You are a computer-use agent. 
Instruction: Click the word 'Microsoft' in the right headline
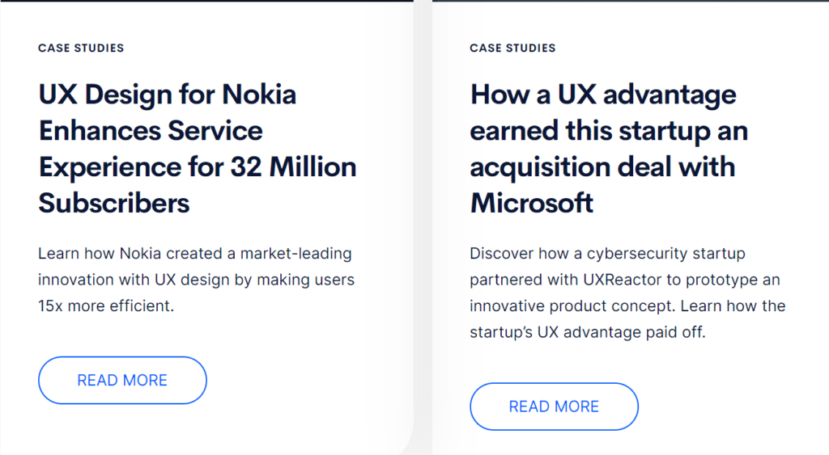pyautogui.click(x=531, y=203)
